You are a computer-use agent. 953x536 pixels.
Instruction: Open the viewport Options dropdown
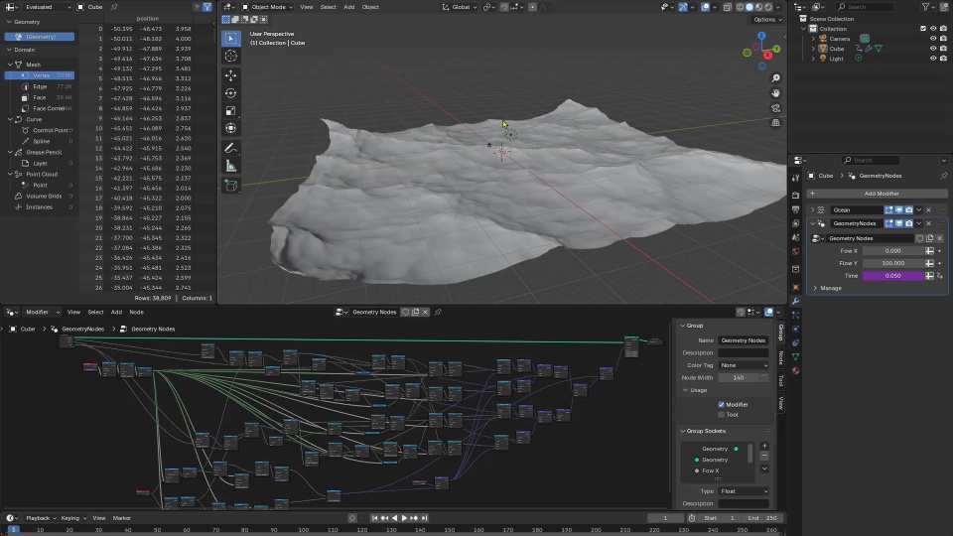click(767, 20)
